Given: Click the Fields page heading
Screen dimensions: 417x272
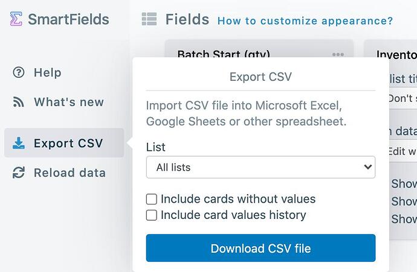Looking at the screenshot, I should click(x=187, y=20).
